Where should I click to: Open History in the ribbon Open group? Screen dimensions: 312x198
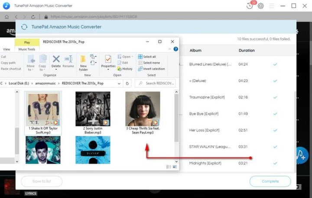pyautogui.click(x=125, y=69)
